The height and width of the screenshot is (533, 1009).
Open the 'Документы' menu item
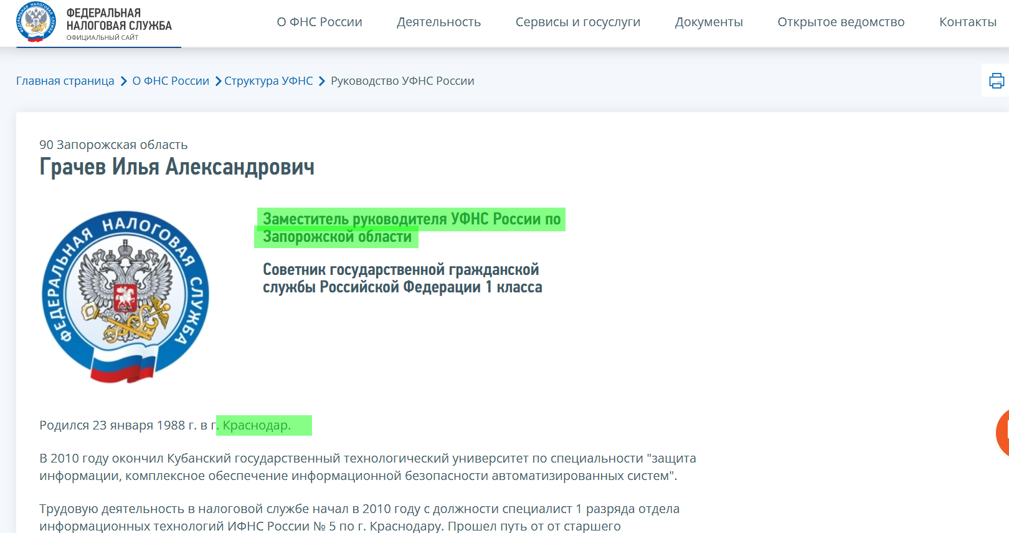[709, 22]
